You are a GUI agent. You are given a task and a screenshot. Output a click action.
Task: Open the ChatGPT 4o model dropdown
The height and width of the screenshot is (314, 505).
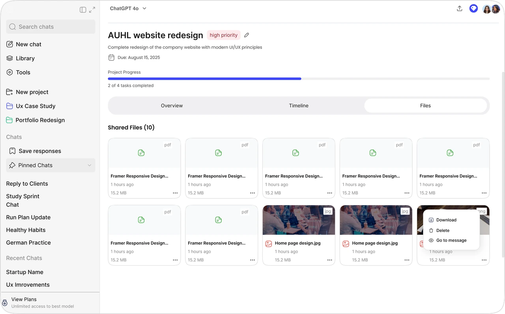tap(128, 8)
